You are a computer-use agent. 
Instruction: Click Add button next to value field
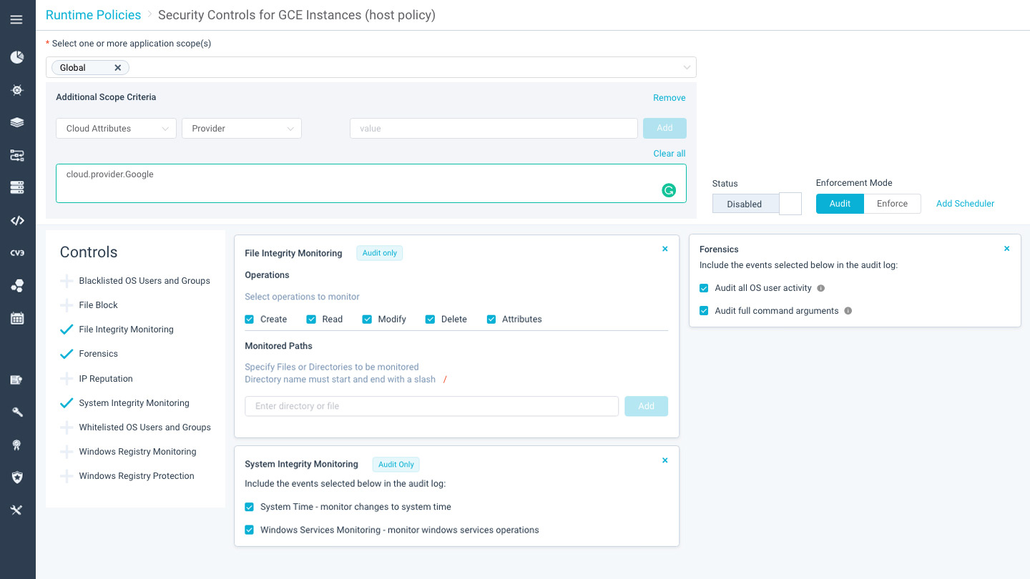[664, 128]
